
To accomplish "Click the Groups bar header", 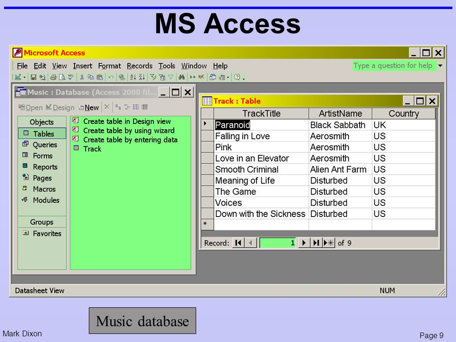I will 42,222.
